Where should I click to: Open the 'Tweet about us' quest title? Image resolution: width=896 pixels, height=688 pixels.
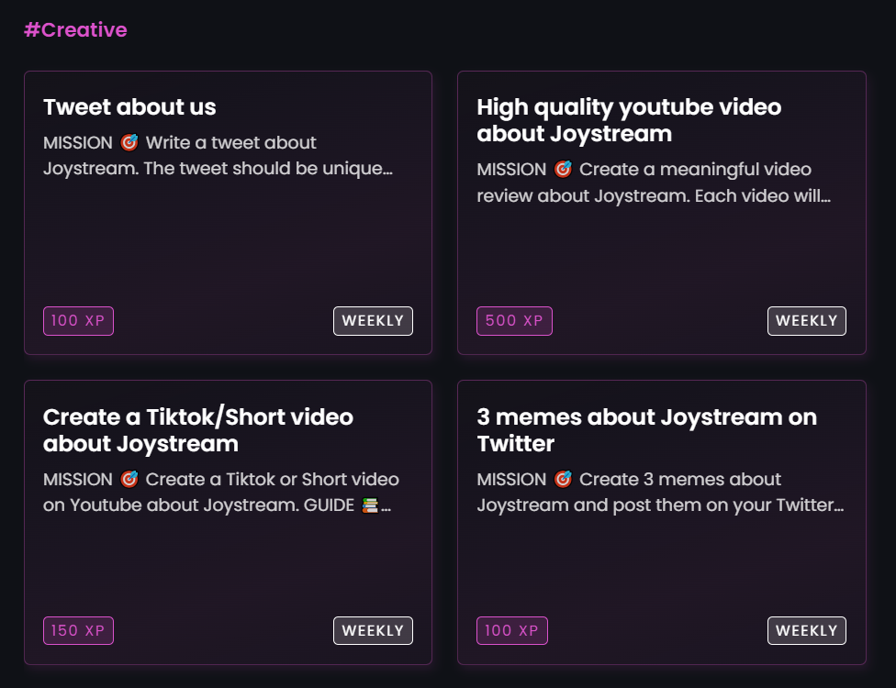click(x=129, y=106)
